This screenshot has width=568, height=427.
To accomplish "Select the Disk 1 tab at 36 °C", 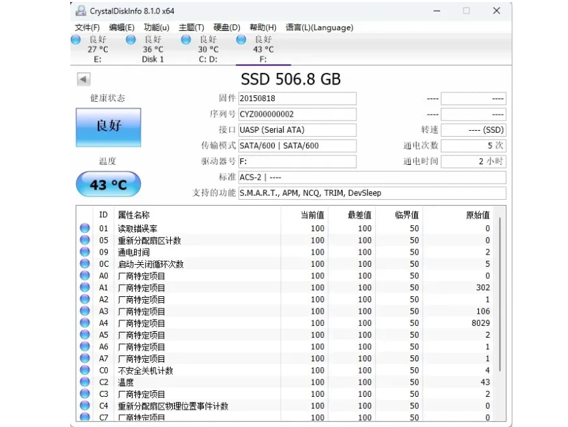I will click(153, 50).
